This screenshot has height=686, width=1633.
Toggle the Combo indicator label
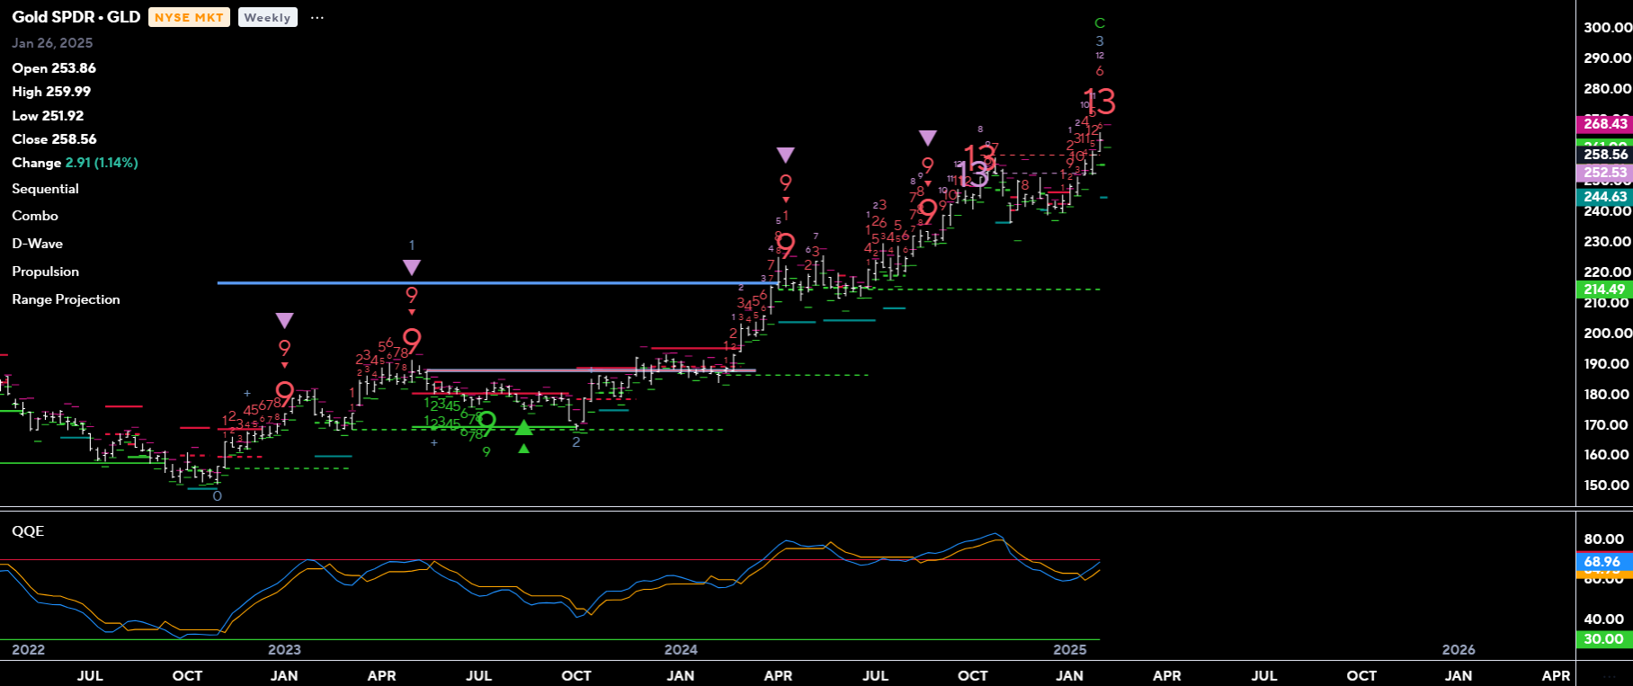click(x=35, y=216)
